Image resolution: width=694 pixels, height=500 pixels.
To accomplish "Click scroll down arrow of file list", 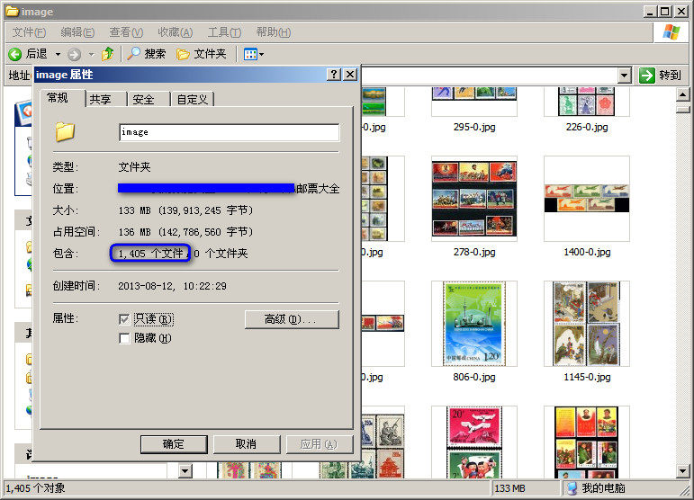I will pyautogui.click(x=683, y=471).
